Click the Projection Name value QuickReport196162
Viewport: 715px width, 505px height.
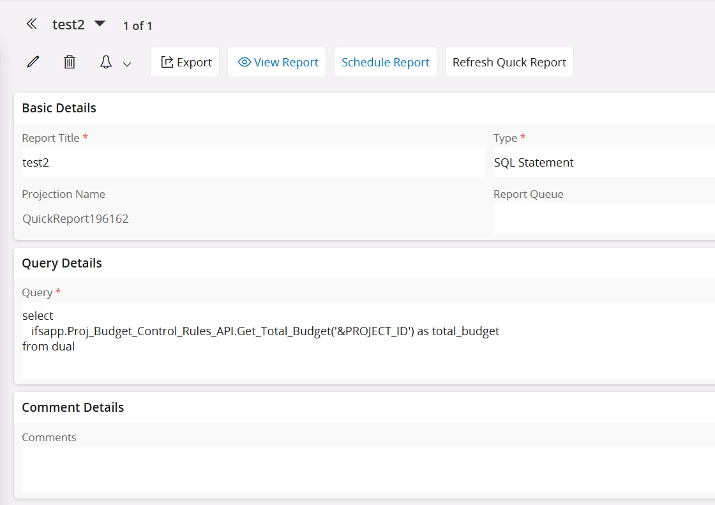75,218
